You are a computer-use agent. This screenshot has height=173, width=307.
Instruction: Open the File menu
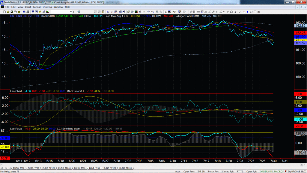point(7,7)
